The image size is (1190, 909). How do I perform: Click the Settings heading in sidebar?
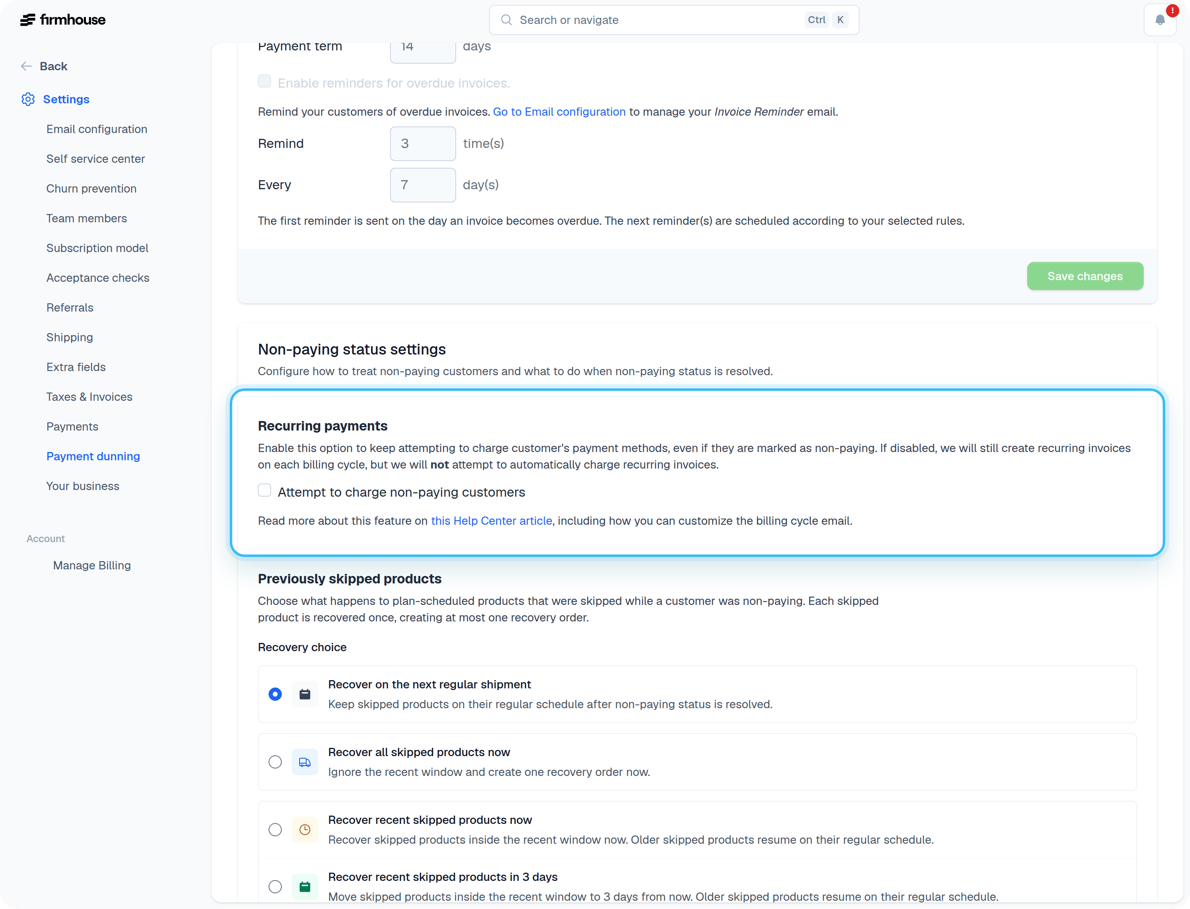66,99
